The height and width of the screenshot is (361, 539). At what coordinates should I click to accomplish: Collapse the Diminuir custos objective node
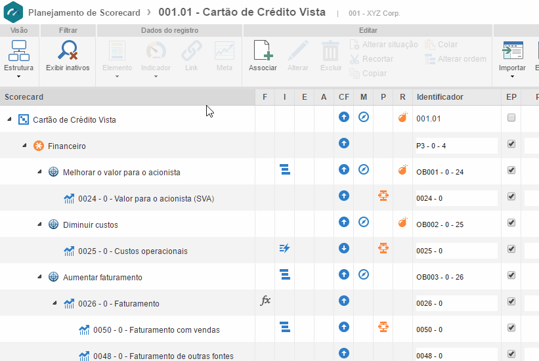39,224
